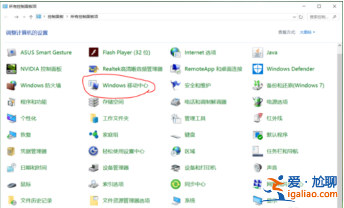Open the 文件历史记录 link
The height and width of the screenshot is (208, 344).
[36, 200]
